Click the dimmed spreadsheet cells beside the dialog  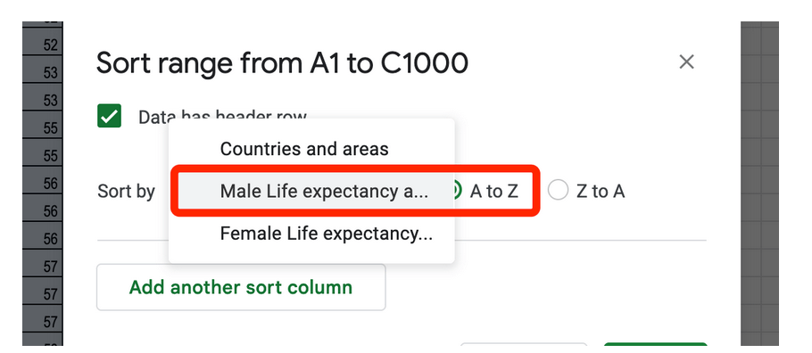[x=759, y=184]
